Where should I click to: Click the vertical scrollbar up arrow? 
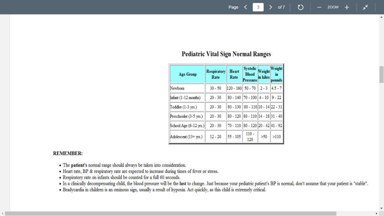pos(381,17)
